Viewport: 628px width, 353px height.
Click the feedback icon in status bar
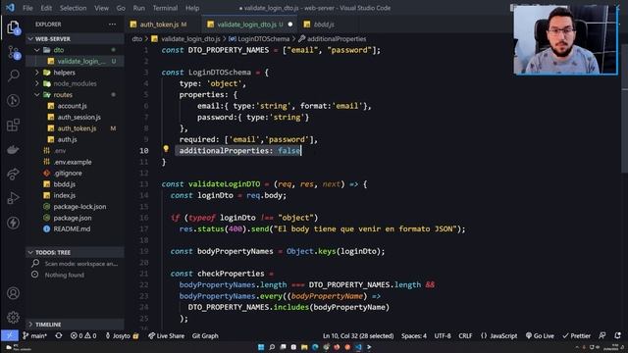point(602,335)
